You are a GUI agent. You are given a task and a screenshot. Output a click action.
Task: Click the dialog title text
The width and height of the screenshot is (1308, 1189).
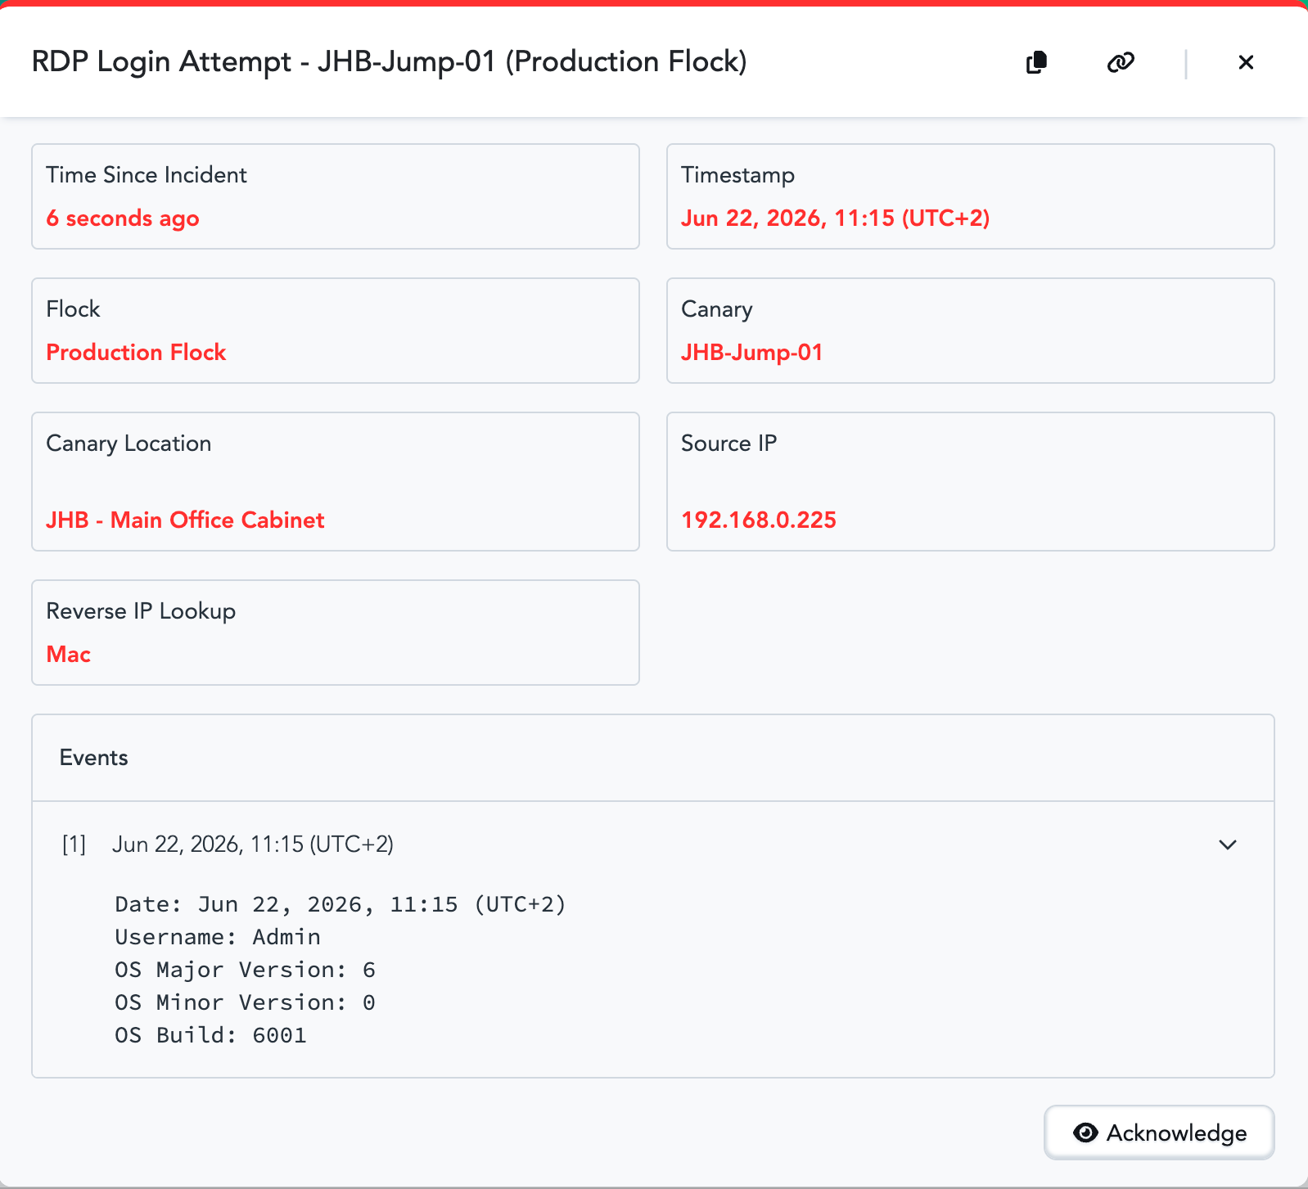[x=389, y=62]
